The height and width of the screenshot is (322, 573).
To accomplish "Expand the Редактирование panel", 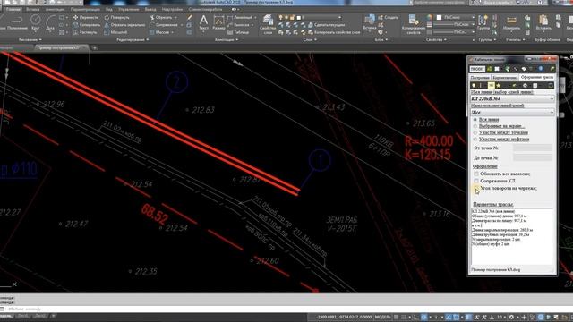I will (x=133, y=39).
